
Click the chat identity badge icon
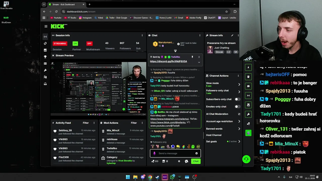click(x=186, y=161)
